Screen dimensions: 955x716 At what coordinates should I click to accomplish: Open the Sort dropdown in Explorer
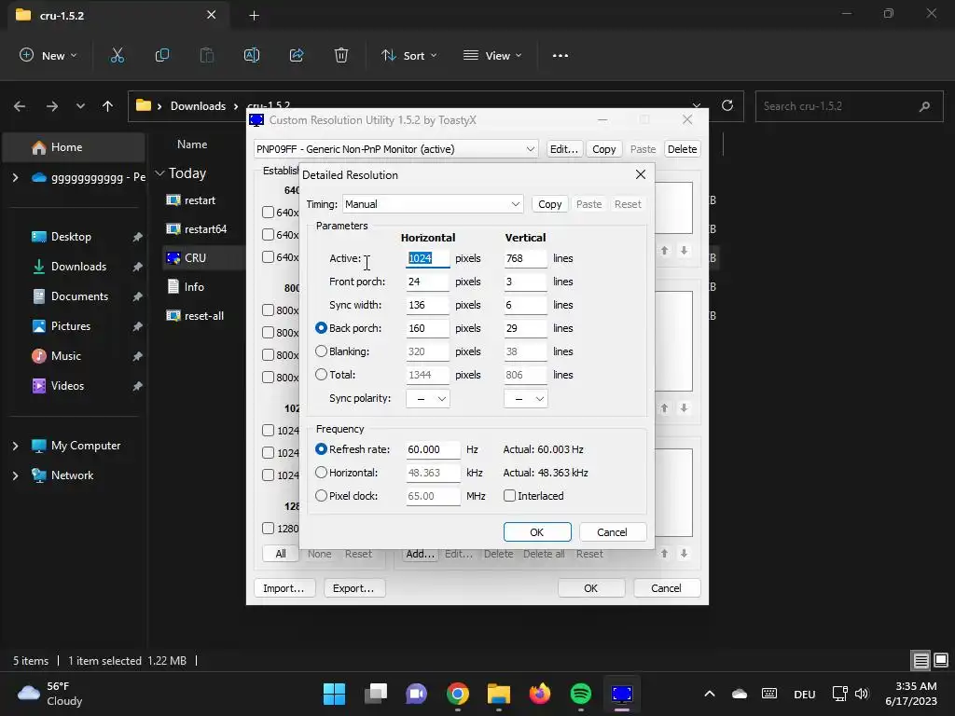click(x=409, y=55)
